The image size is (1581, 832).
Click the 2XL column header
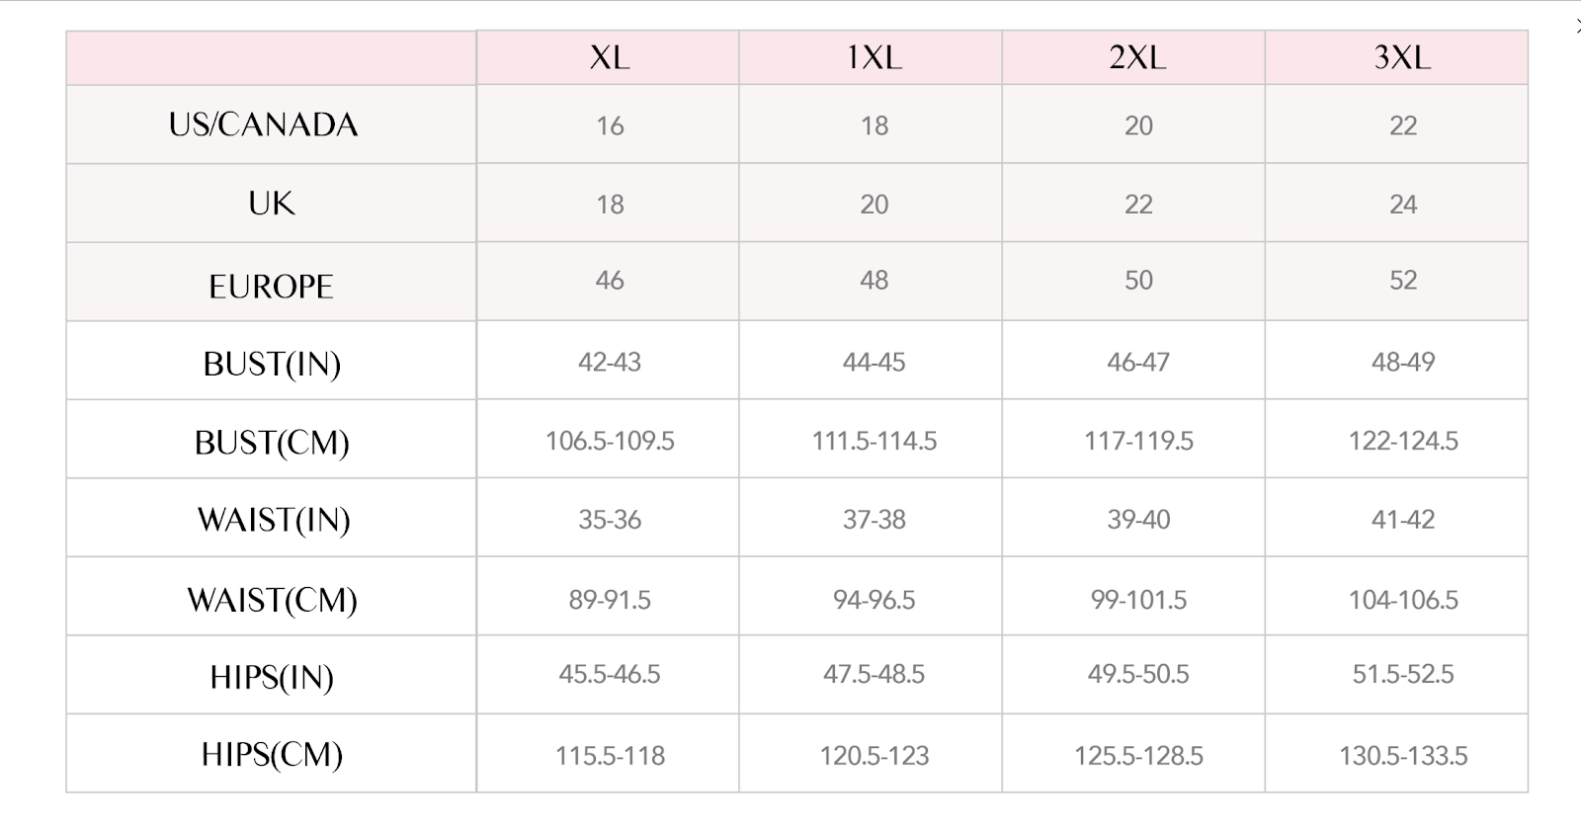coord(1137,57)
